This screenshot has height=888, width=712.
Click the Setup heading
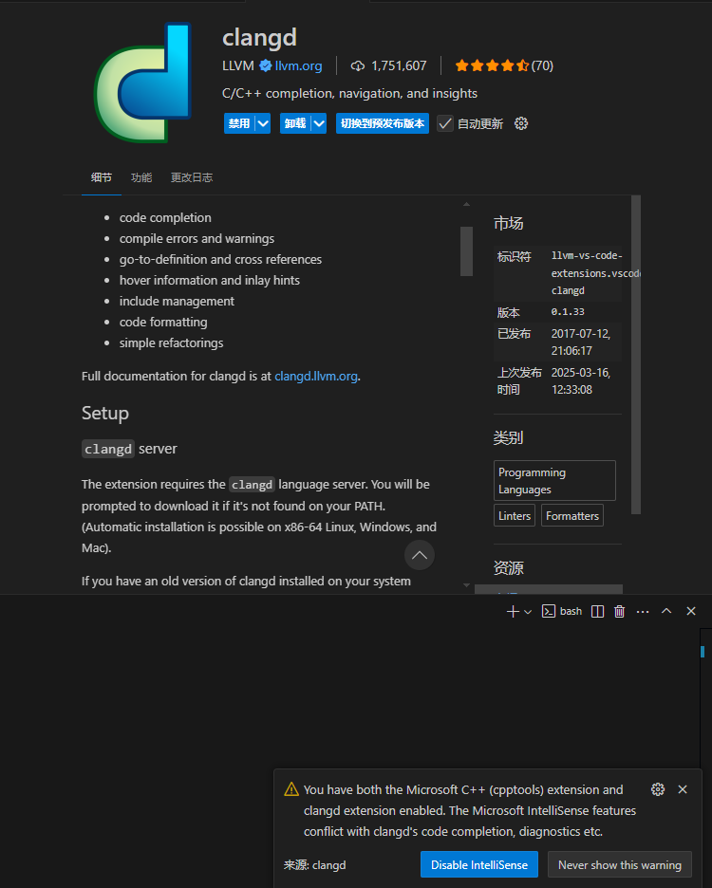(x=104, y=414)
